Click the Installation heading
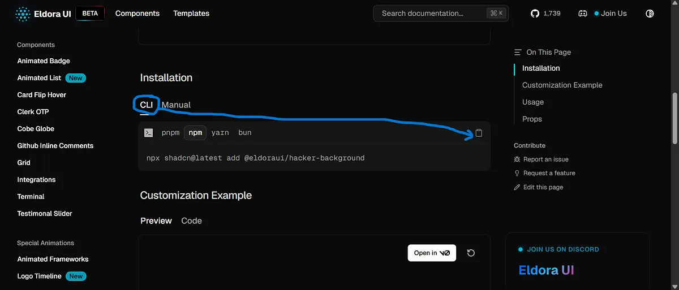This screenshot has width=679, height=290. [166, 78]
